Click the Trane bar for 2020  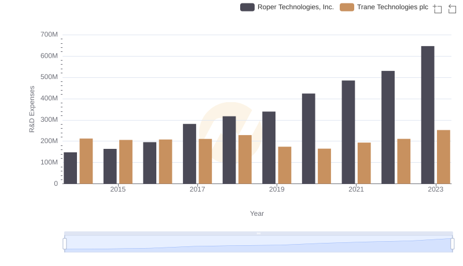[324, 166]
